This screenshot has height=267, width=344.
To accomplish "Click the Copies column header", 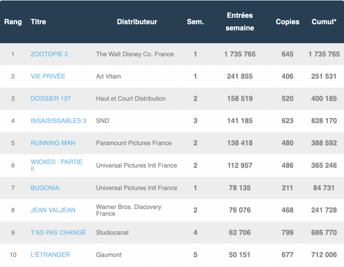I will [288, 22].
